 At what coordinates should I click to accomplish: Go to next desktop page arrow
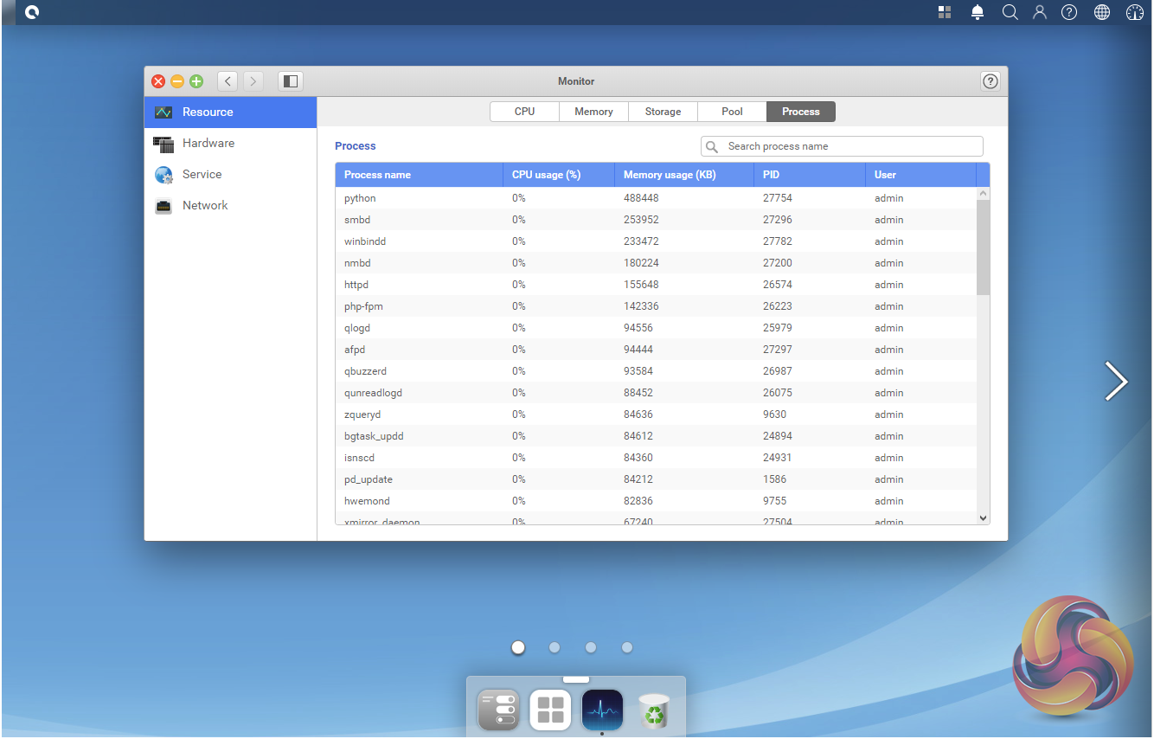[x=1116, y=381]
